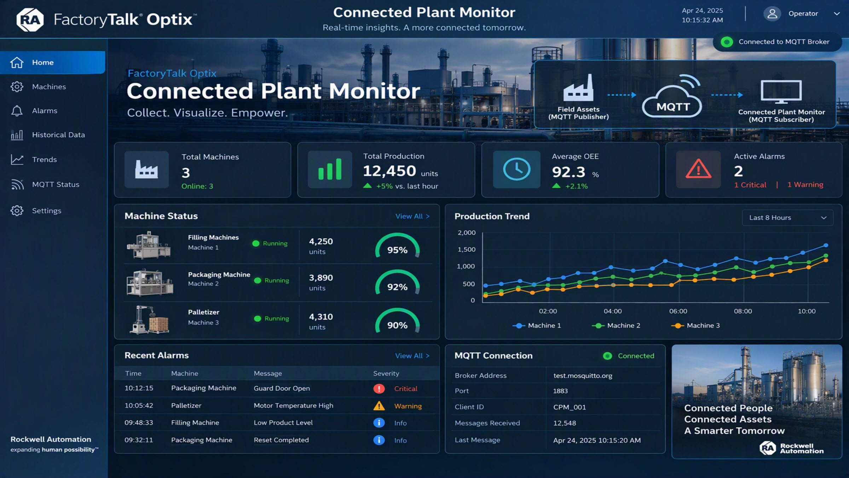849x478 pixels.
Task: Click the Warning icon for Motor Temperature High
Action: pyautogui.click(x=379, y=406)
